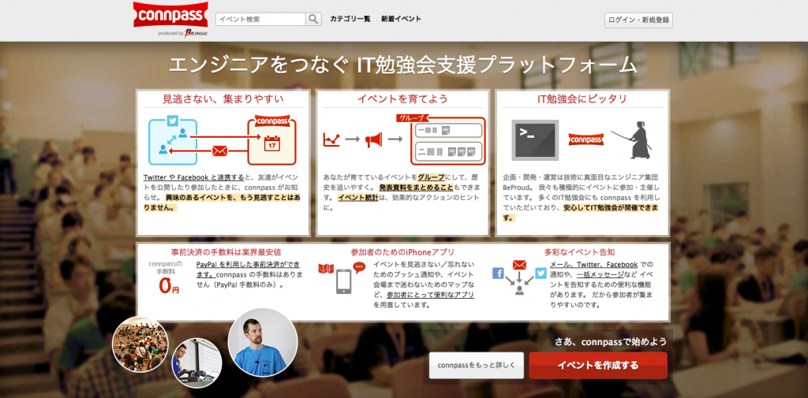Open the カテゴリ一覧 menu item

tap(350, 19)
